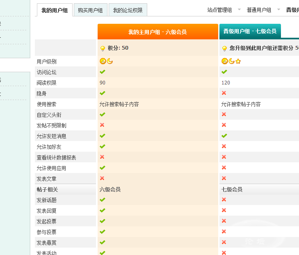This screenshot has height=255, width=299.
Task: Click the 自定义头衔 red cross for 七级会员
Action: (224, 114)
